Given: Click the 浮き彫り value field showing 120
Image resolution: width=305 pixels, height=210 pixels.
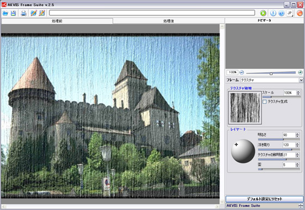Looking at the screenshot, I should click(x=289, y=145).
